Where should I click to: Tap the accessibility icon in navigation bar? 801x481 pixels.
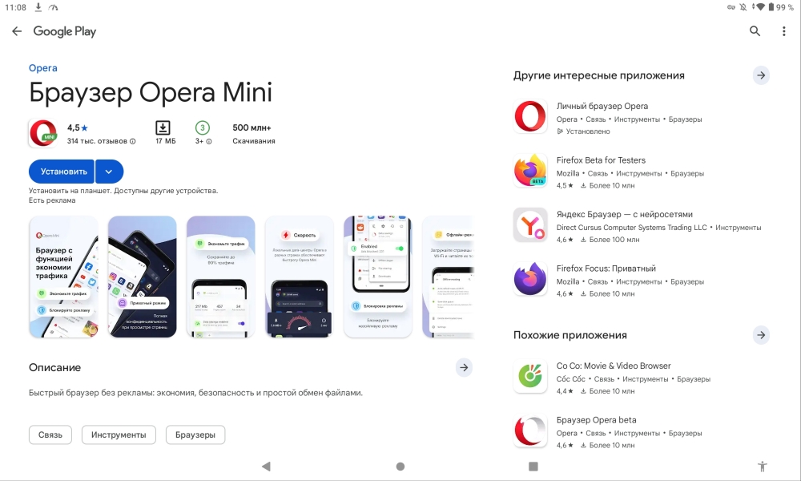pos(763,467)
